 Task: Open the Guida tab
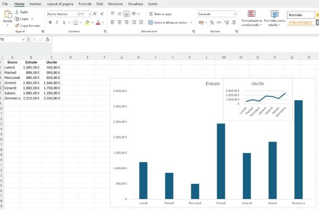pos(153,4)
